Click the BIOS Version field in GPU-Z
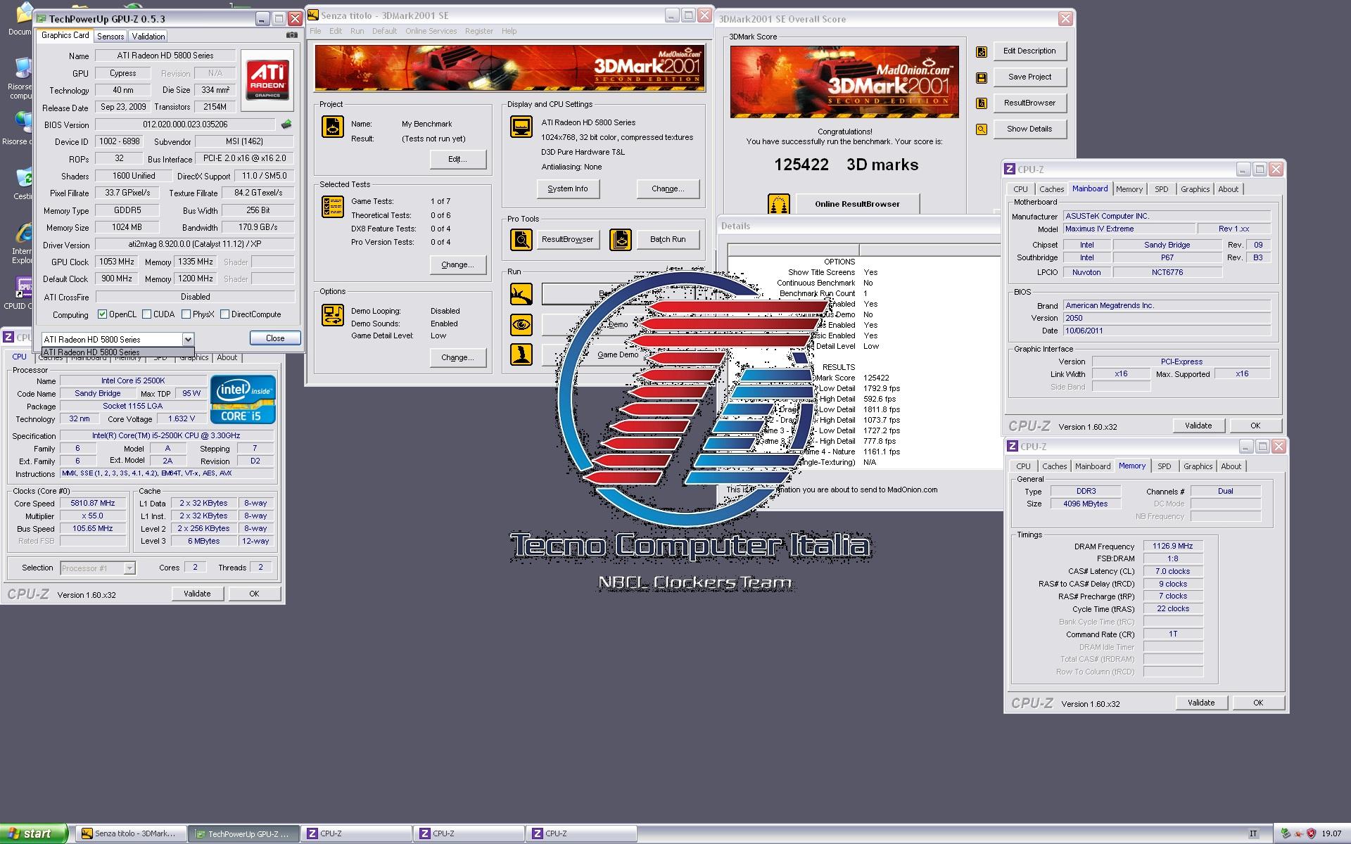The image size is (1351, 844). coord(186,124)
